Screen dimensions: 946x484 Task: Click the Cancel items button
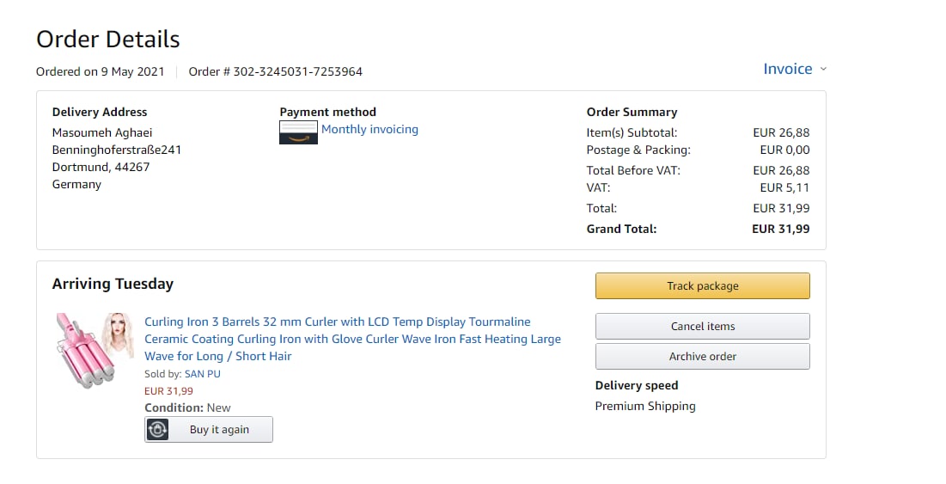702,327
